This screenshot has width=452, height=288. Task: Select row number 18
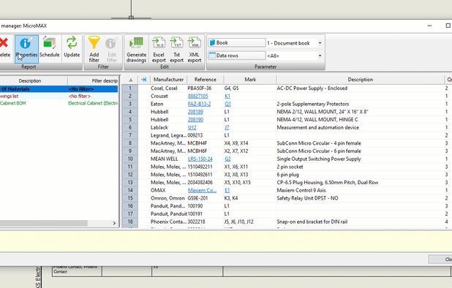point(130,221)
